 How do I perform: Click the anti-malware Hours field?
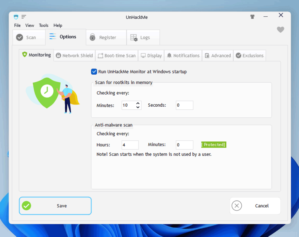130,145
